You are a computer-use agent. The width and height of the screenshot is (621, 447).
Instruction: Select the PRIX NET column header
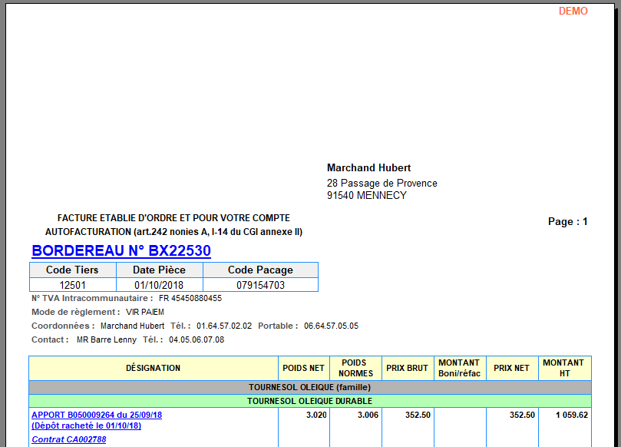tap(511, 368)
